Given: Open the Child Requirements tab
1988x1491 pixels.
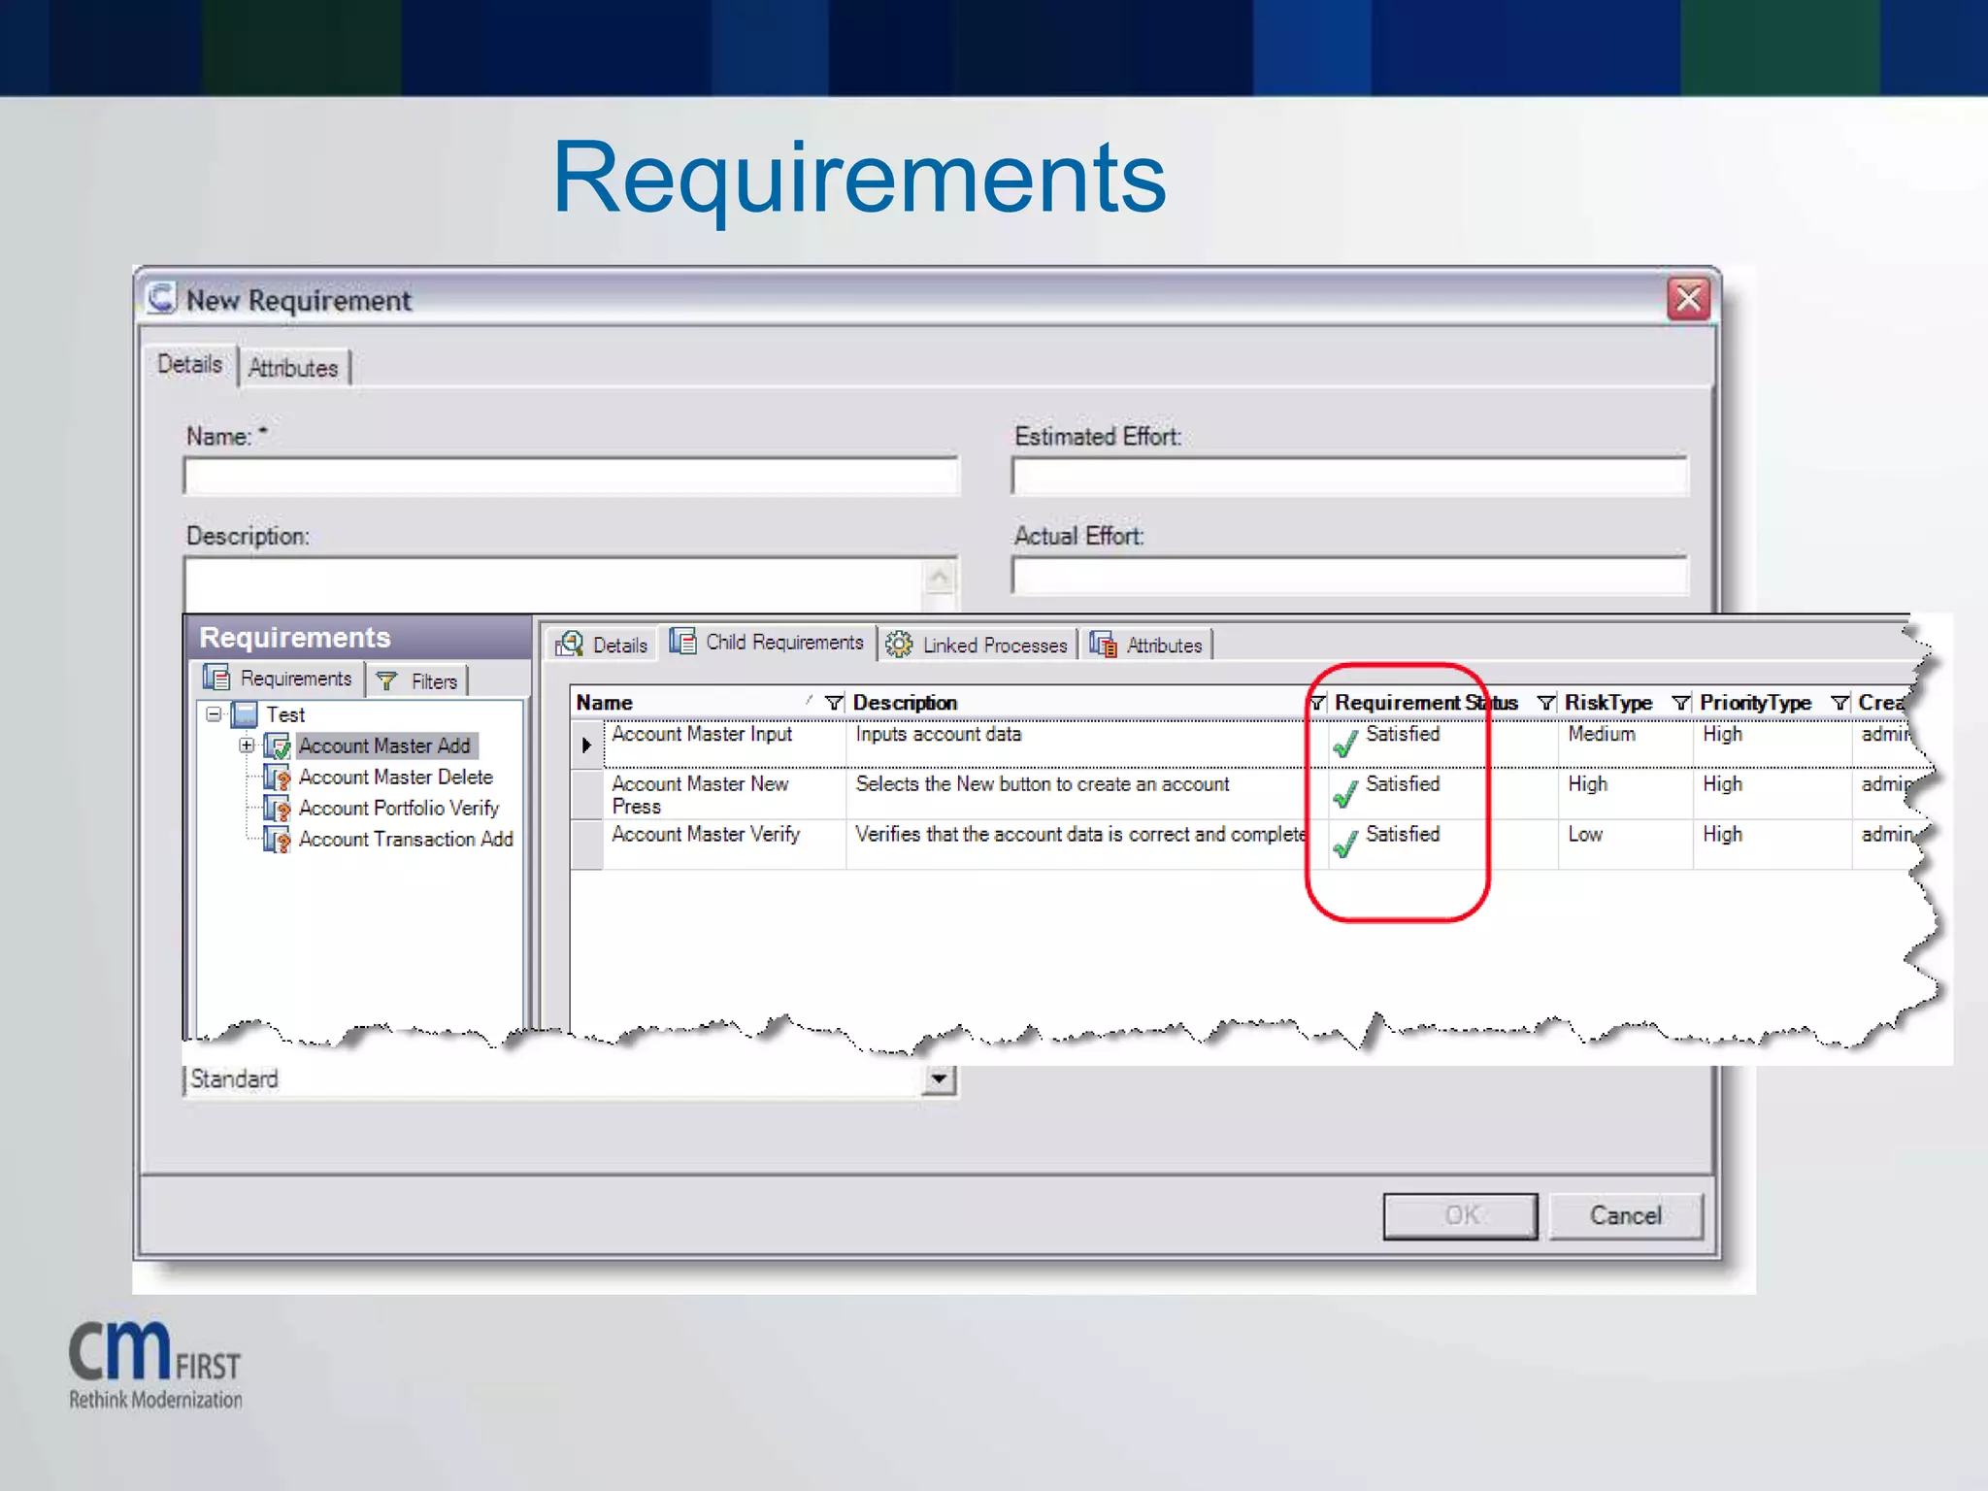Looking at the screenshot, I should click(x=767, y=643).
